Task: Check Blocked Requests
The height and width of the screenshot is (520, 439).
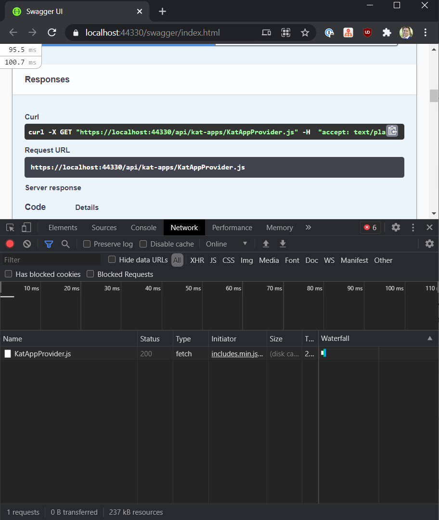Action: 90,274
